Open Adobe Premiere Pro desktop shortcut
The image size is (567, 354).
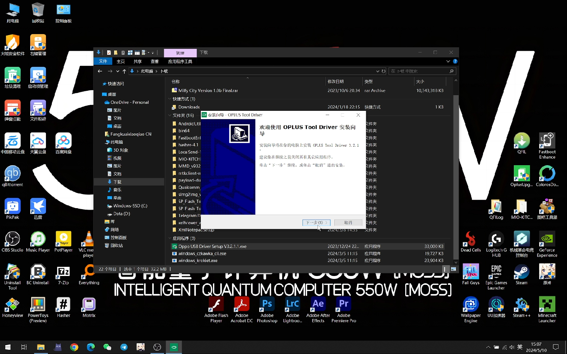point(344,310)
